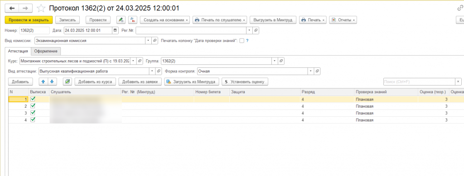
Task: Switch to the Аттестация tab
Action: [18, 51]
